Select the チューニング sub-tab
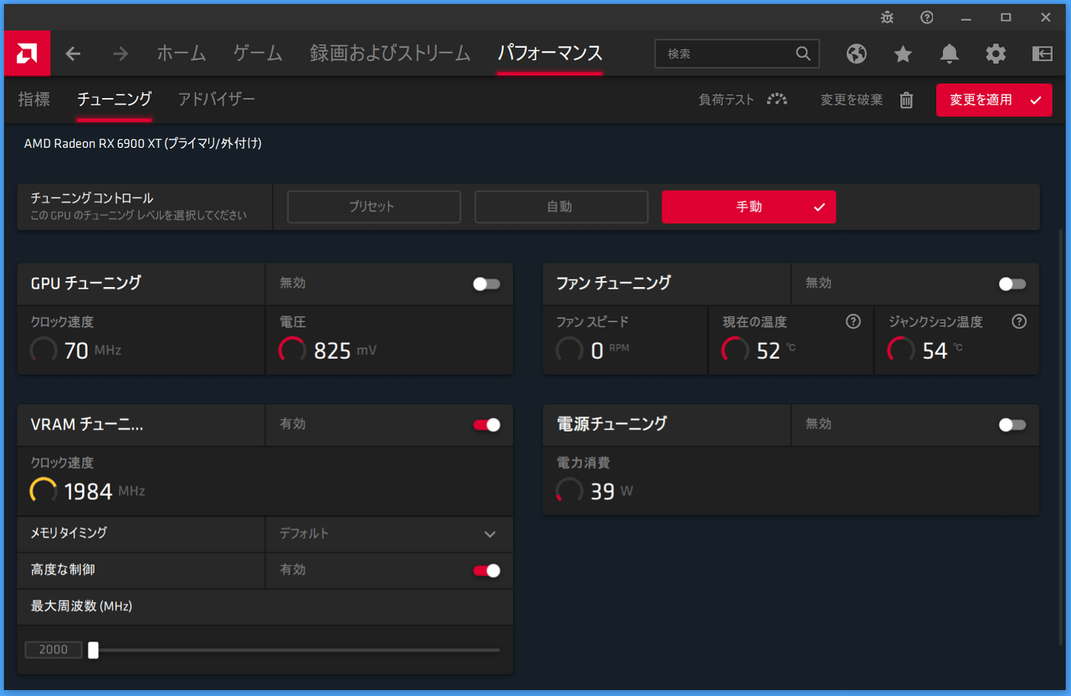1071x696 pixels. pyautogui.click(x=114, y=100)
